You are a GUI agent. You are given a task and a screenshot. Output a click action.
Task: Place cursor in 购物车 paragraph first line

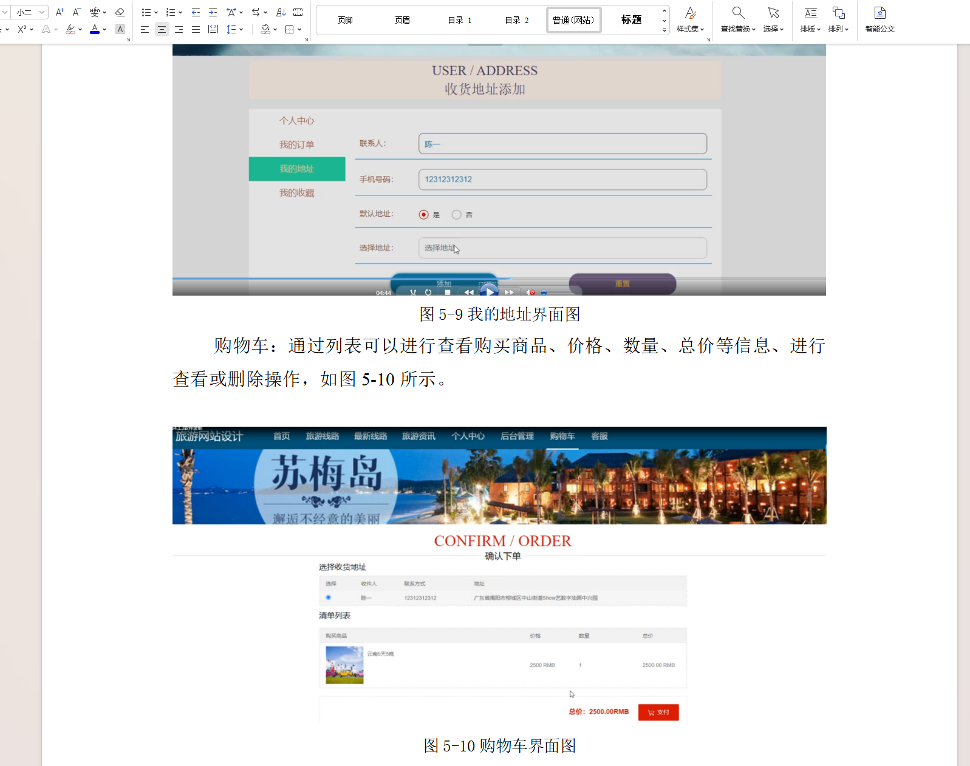coord(519,346)
